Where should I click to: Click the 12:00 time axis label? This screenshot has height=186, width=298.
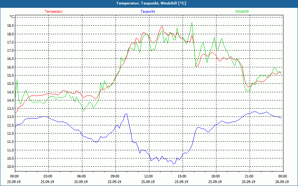[149, 176]
